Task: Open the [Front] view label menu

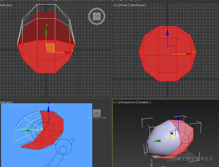Action: click(124, 5)
